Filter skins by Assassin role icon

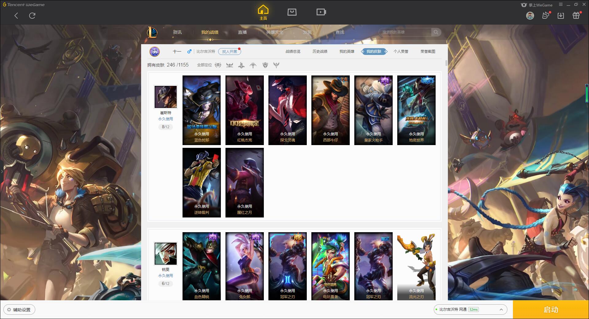pyautogui.click(x=218, y=65)
